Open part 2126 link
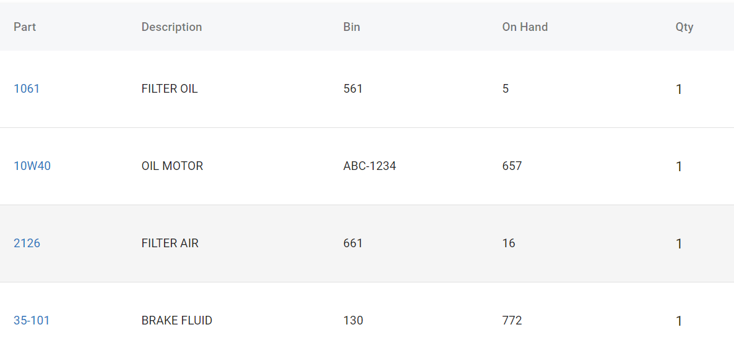Image resolution: width=734 pixels, height=356 pixels. click(27, 244)
